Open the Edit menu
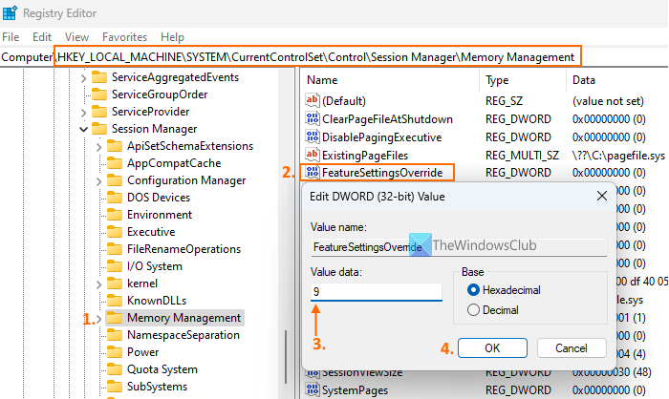Viewport: 669px width, 399px height. point(42,36)
